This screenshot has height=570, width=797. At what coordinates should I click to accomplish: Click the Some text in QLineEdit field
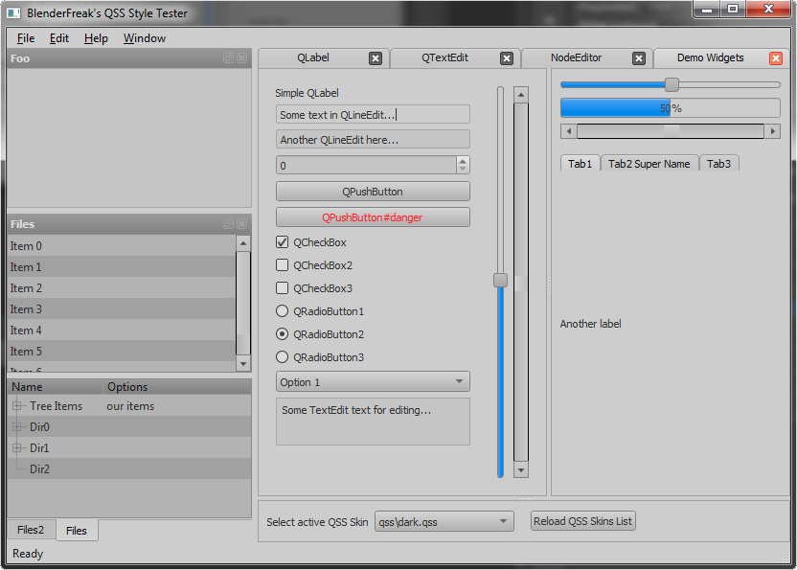coord(373,114)
